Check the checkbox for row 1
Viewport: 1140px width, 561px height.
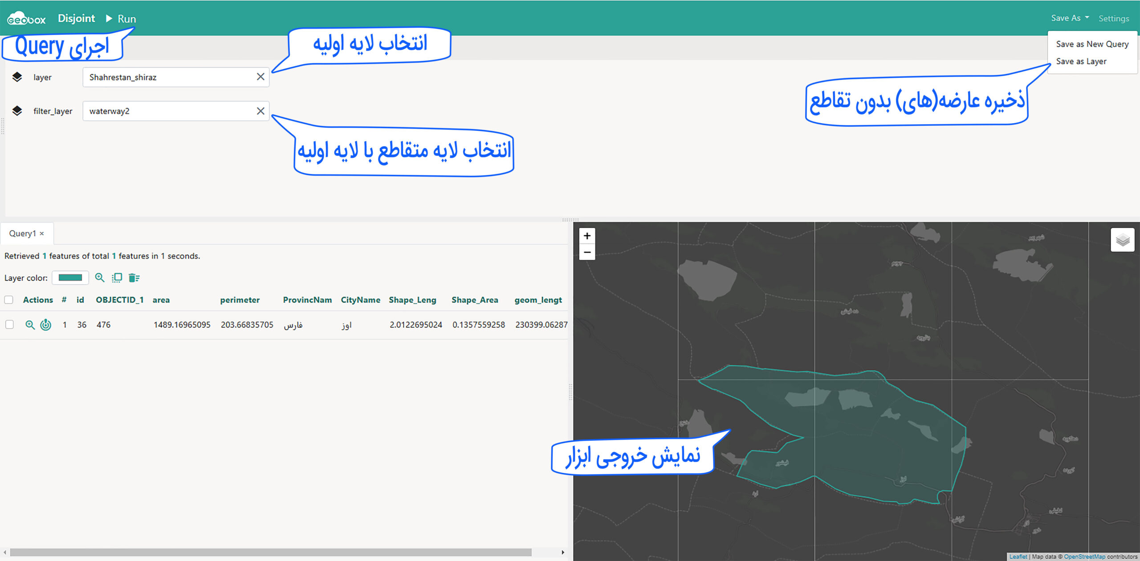tap(9, 325)
